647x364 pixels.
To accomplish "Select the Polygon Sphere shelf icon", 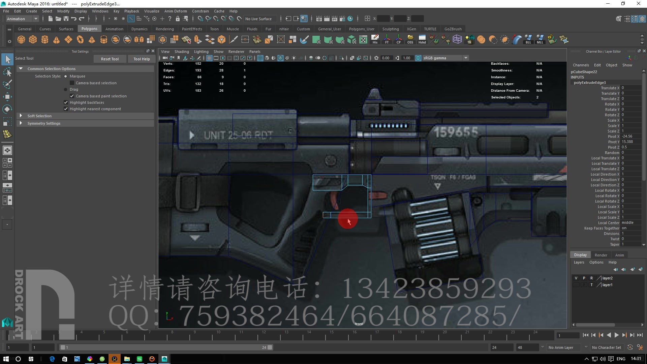I will 21,39.
